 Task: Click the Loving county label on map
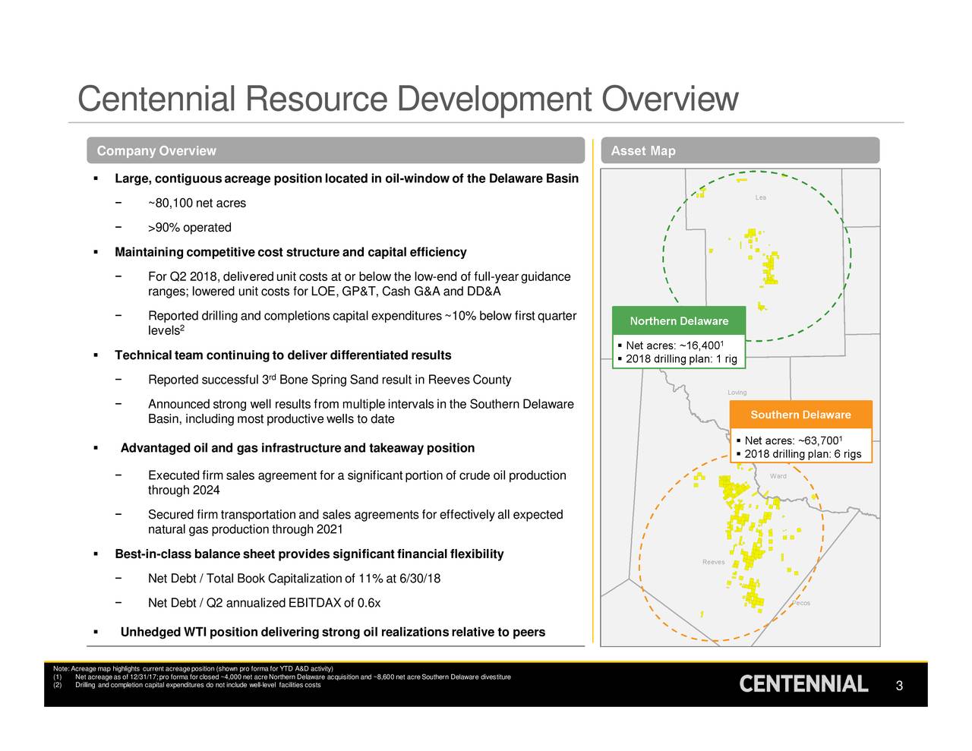[737, 393]
